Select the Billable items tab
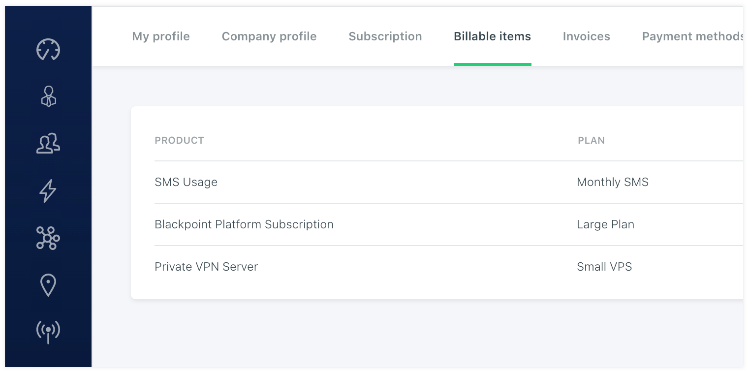The height and width of the screenshot is (374, 748). (x=492, y=36)
